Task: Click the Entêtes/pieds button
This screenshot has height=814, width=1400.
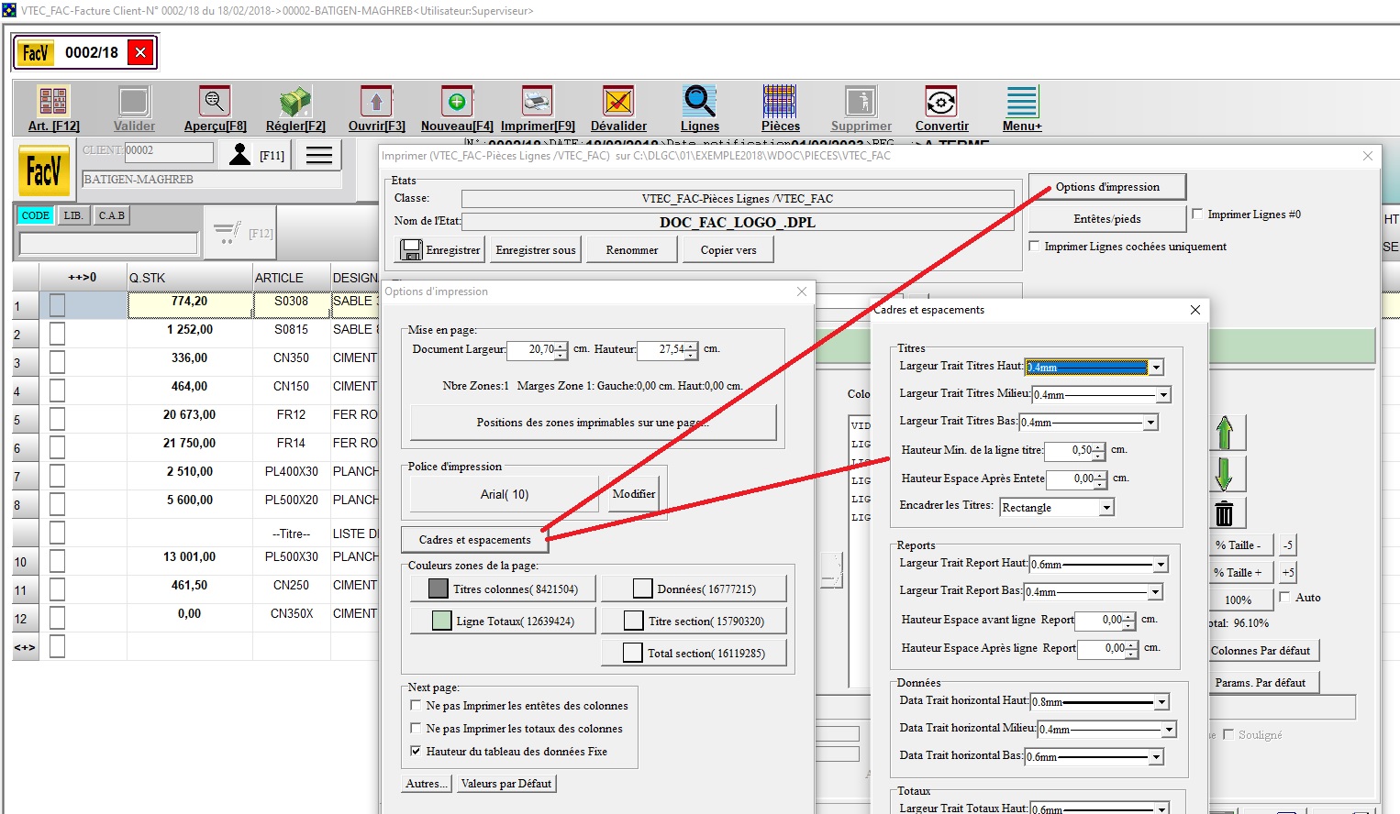Action: click(x=1107, y=218)
